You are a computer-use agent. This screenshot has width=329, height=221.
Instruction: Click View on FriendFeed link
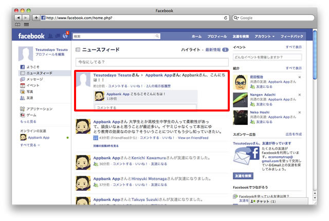(x=193, y=138)
